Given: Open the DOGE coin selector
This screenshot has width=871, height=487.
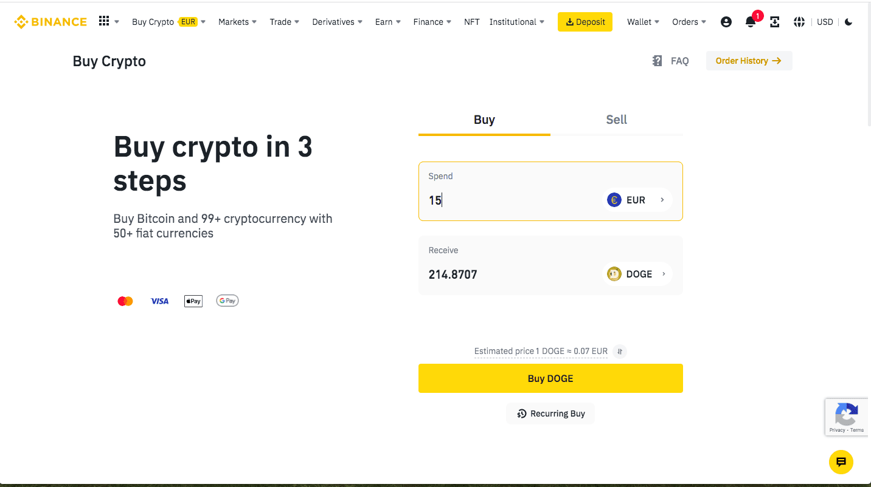Looking at the screenshot, I should coord(636,274).
